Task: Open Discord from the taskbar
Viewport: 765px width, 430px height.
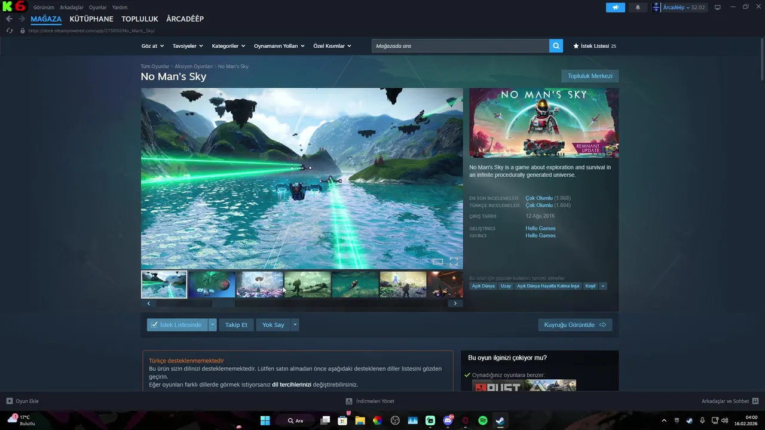Action: tap(448, 420)
